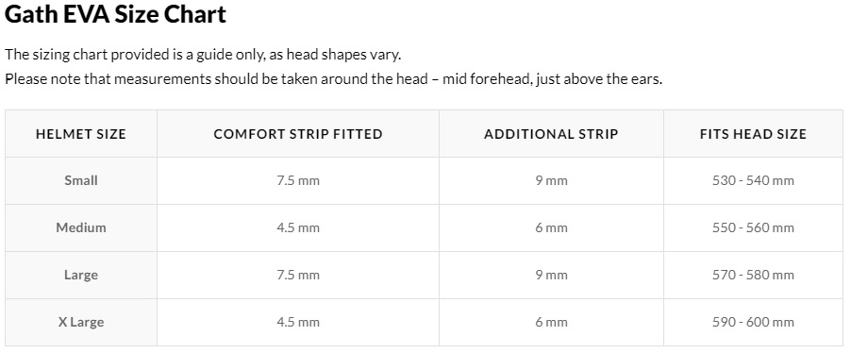Select the HELMET SIZE column header
The image size is (851, 353).
[81, 134]
